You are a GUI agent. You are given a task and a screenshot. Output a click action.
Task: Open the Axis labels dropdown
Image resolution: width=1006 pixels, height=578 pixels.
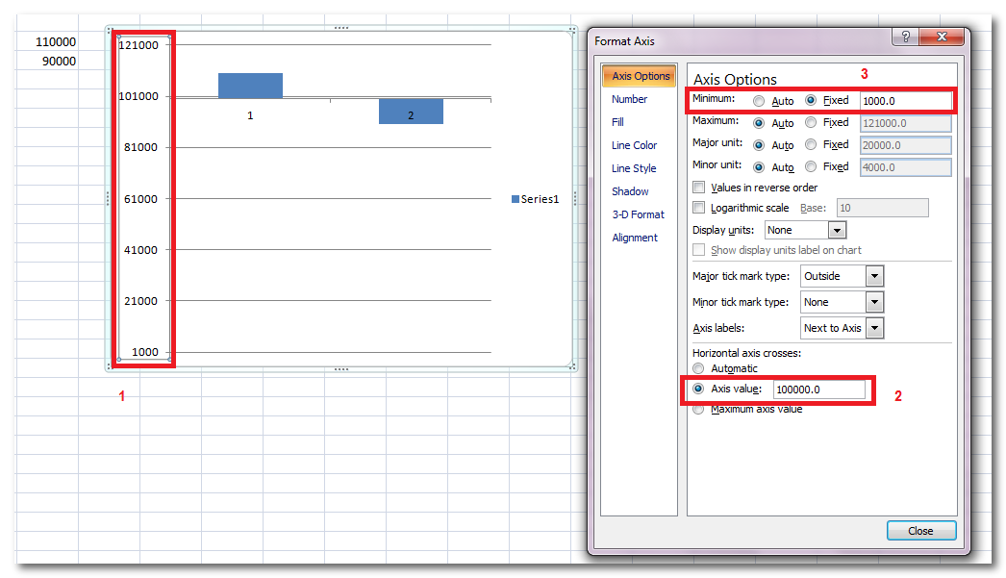(874, 329)
